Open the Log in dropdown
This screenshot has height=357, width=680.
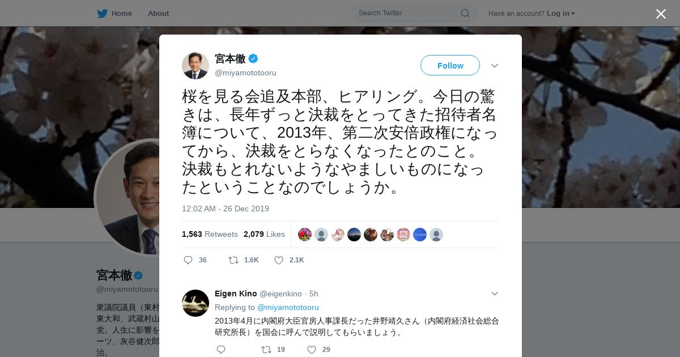tap(561, 14)
